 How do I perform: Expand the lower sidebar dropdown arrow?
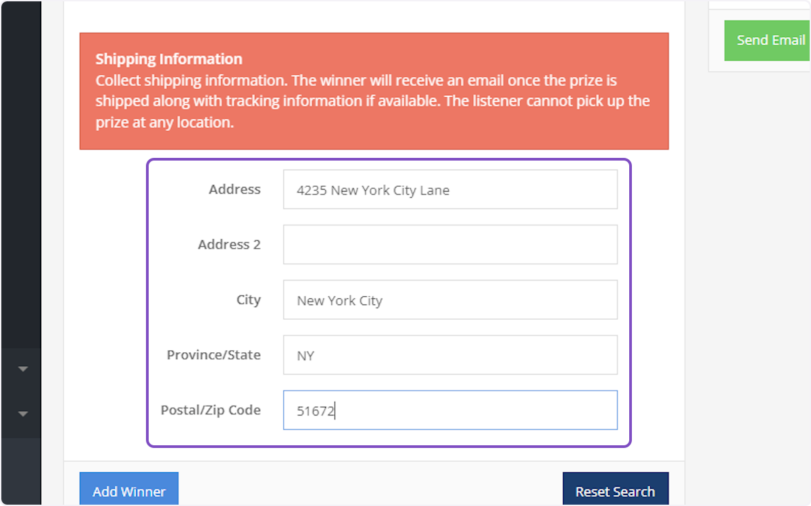(23, 414)
